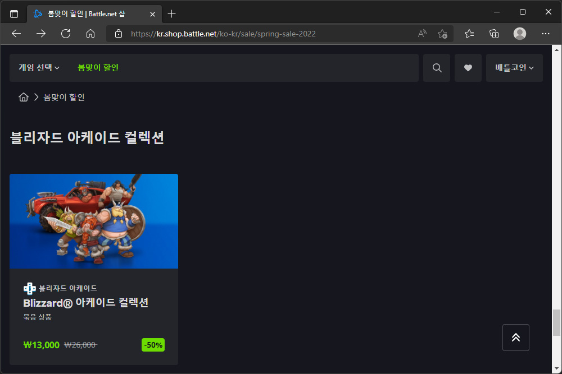Image resolution: width=562 pixels, height=374 pixels.
Task: Click the 묶음 상품 bundle label
Action: 37,317
